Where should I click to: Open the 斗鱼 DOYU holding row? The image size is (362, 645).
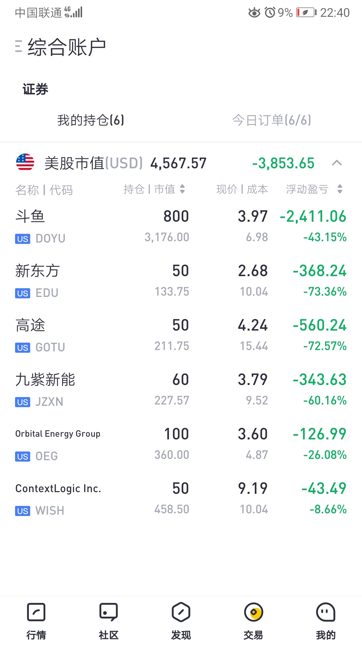[x=181, y=226]
